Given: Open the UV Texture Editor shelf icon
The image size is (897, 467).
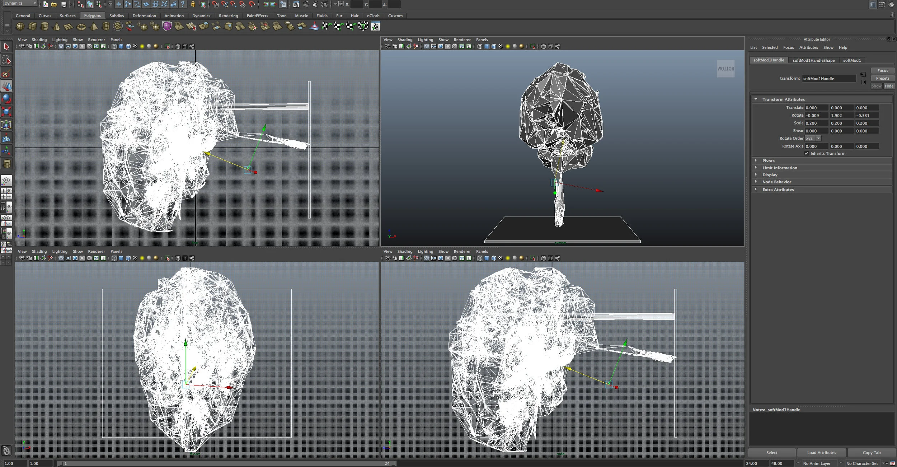Looking at the screenshot, I should point(376,26).
